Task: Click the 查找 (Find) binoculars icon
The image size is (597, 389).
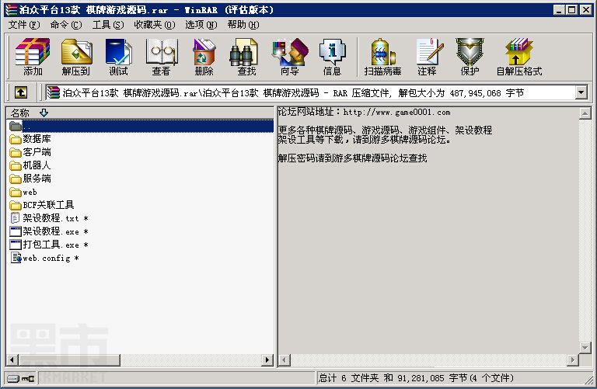Action: click(x=244, y=52)
